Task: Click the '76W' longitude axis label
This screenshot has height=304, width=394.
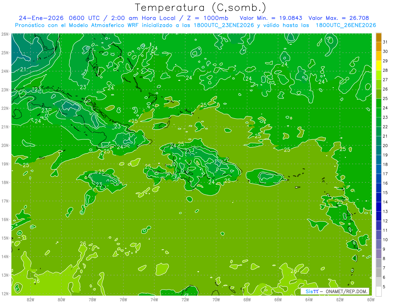Action: coord(123,299)
